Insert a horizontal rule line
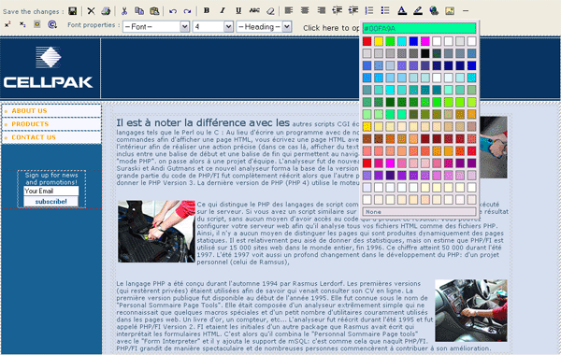561x355 pixels. [466, 10]
